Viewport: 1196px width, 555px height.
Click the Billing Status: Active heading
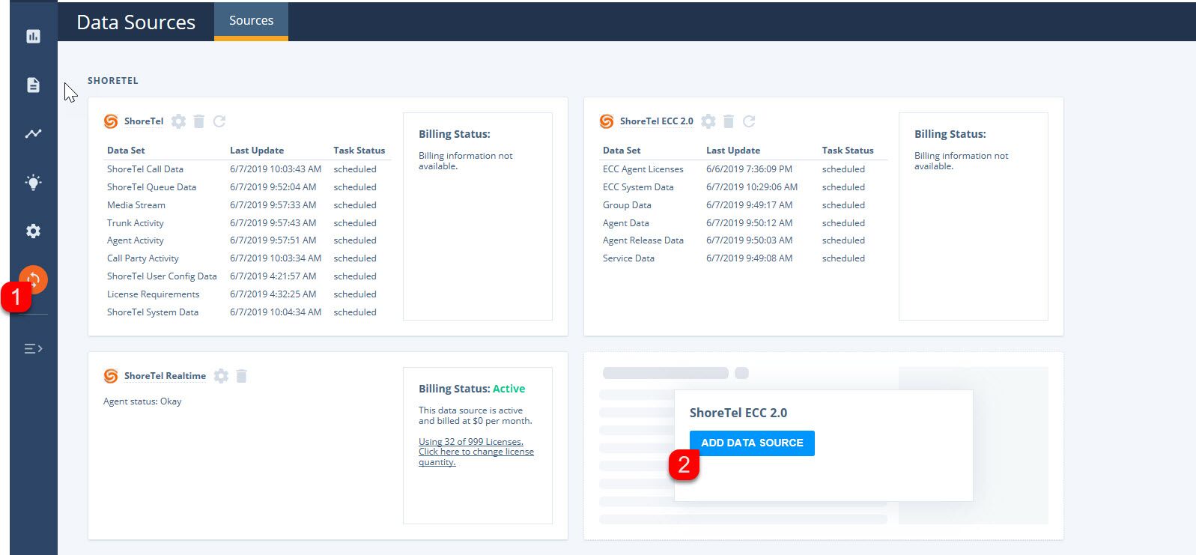pos(472,389)
